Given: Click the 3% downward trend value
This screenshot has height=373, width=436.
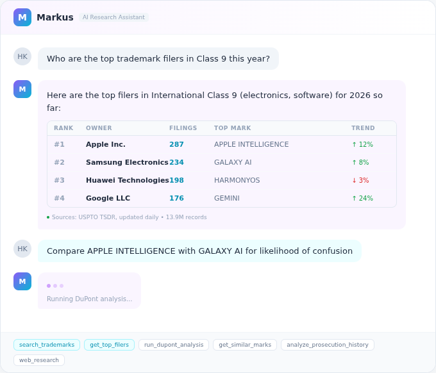Looking at the screenshot, I should 360,180.
